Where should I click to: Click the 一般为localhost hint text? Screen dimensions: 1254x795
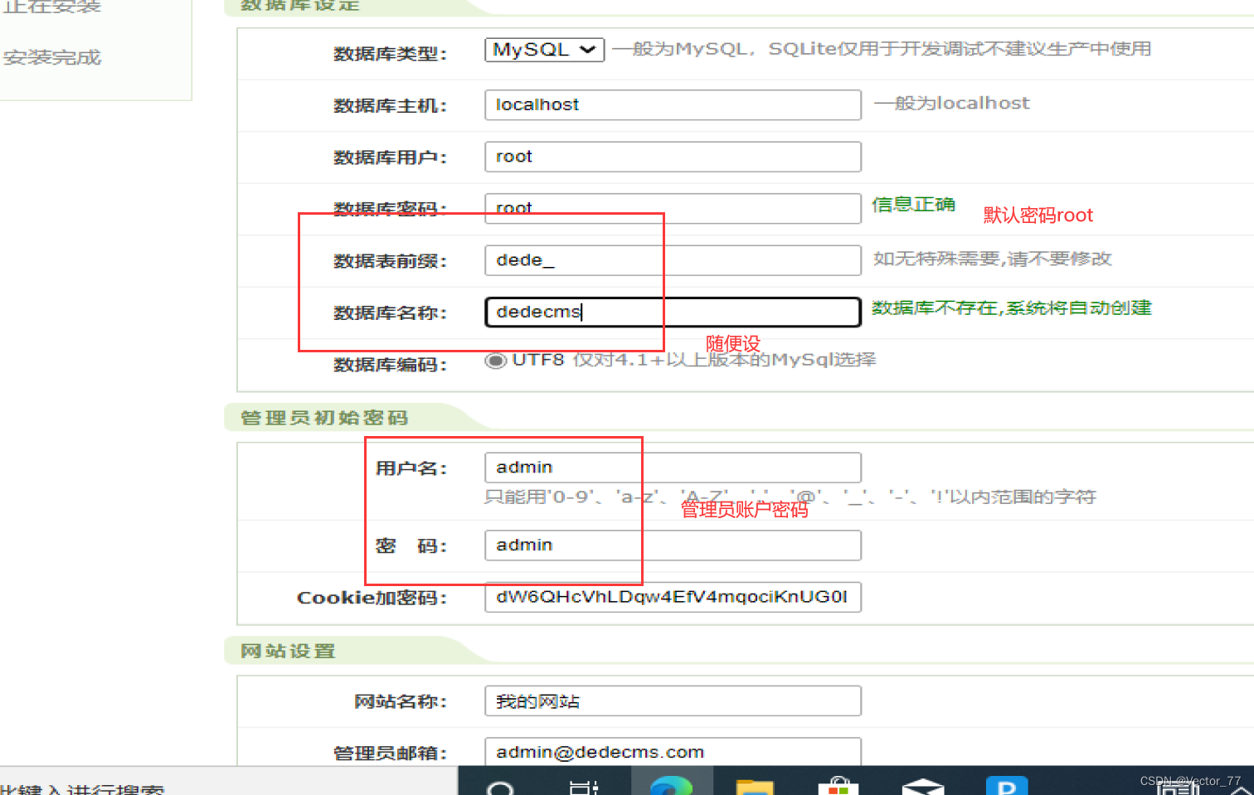point(951,104)
